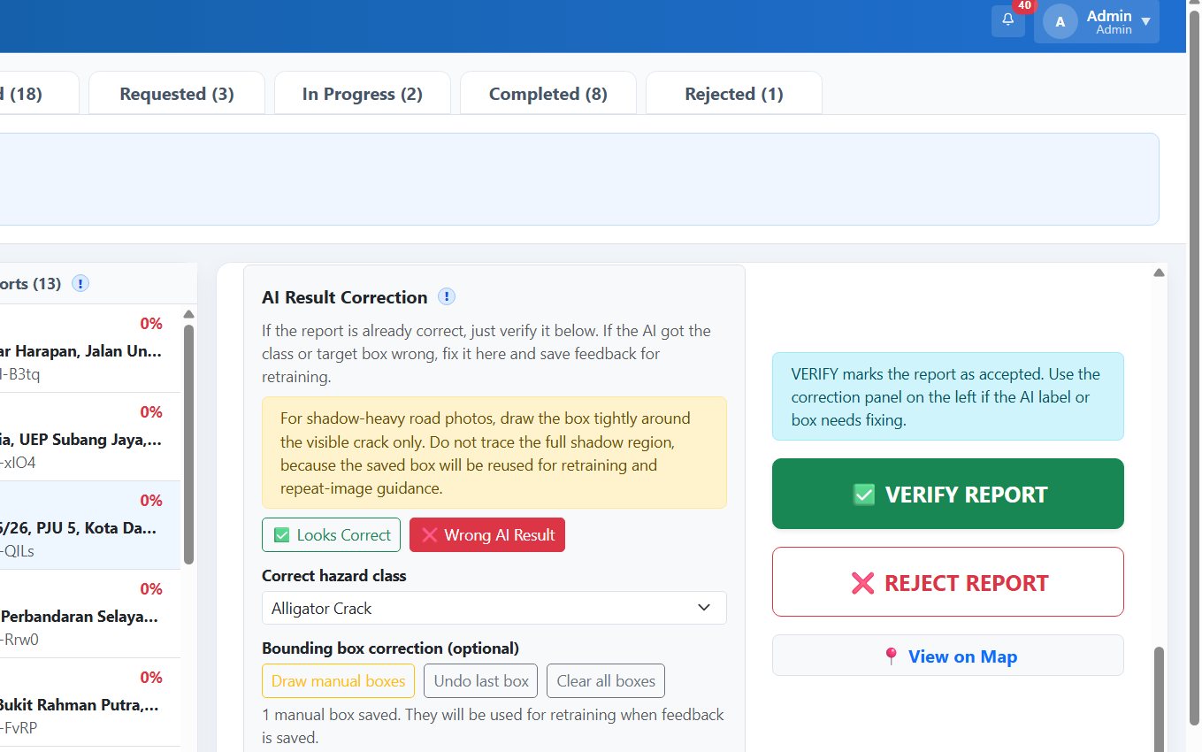Viewport: 1202px width, 752px height.
Task: Select the UEP Subang Jaya report
Action: [x=90, y=437]
